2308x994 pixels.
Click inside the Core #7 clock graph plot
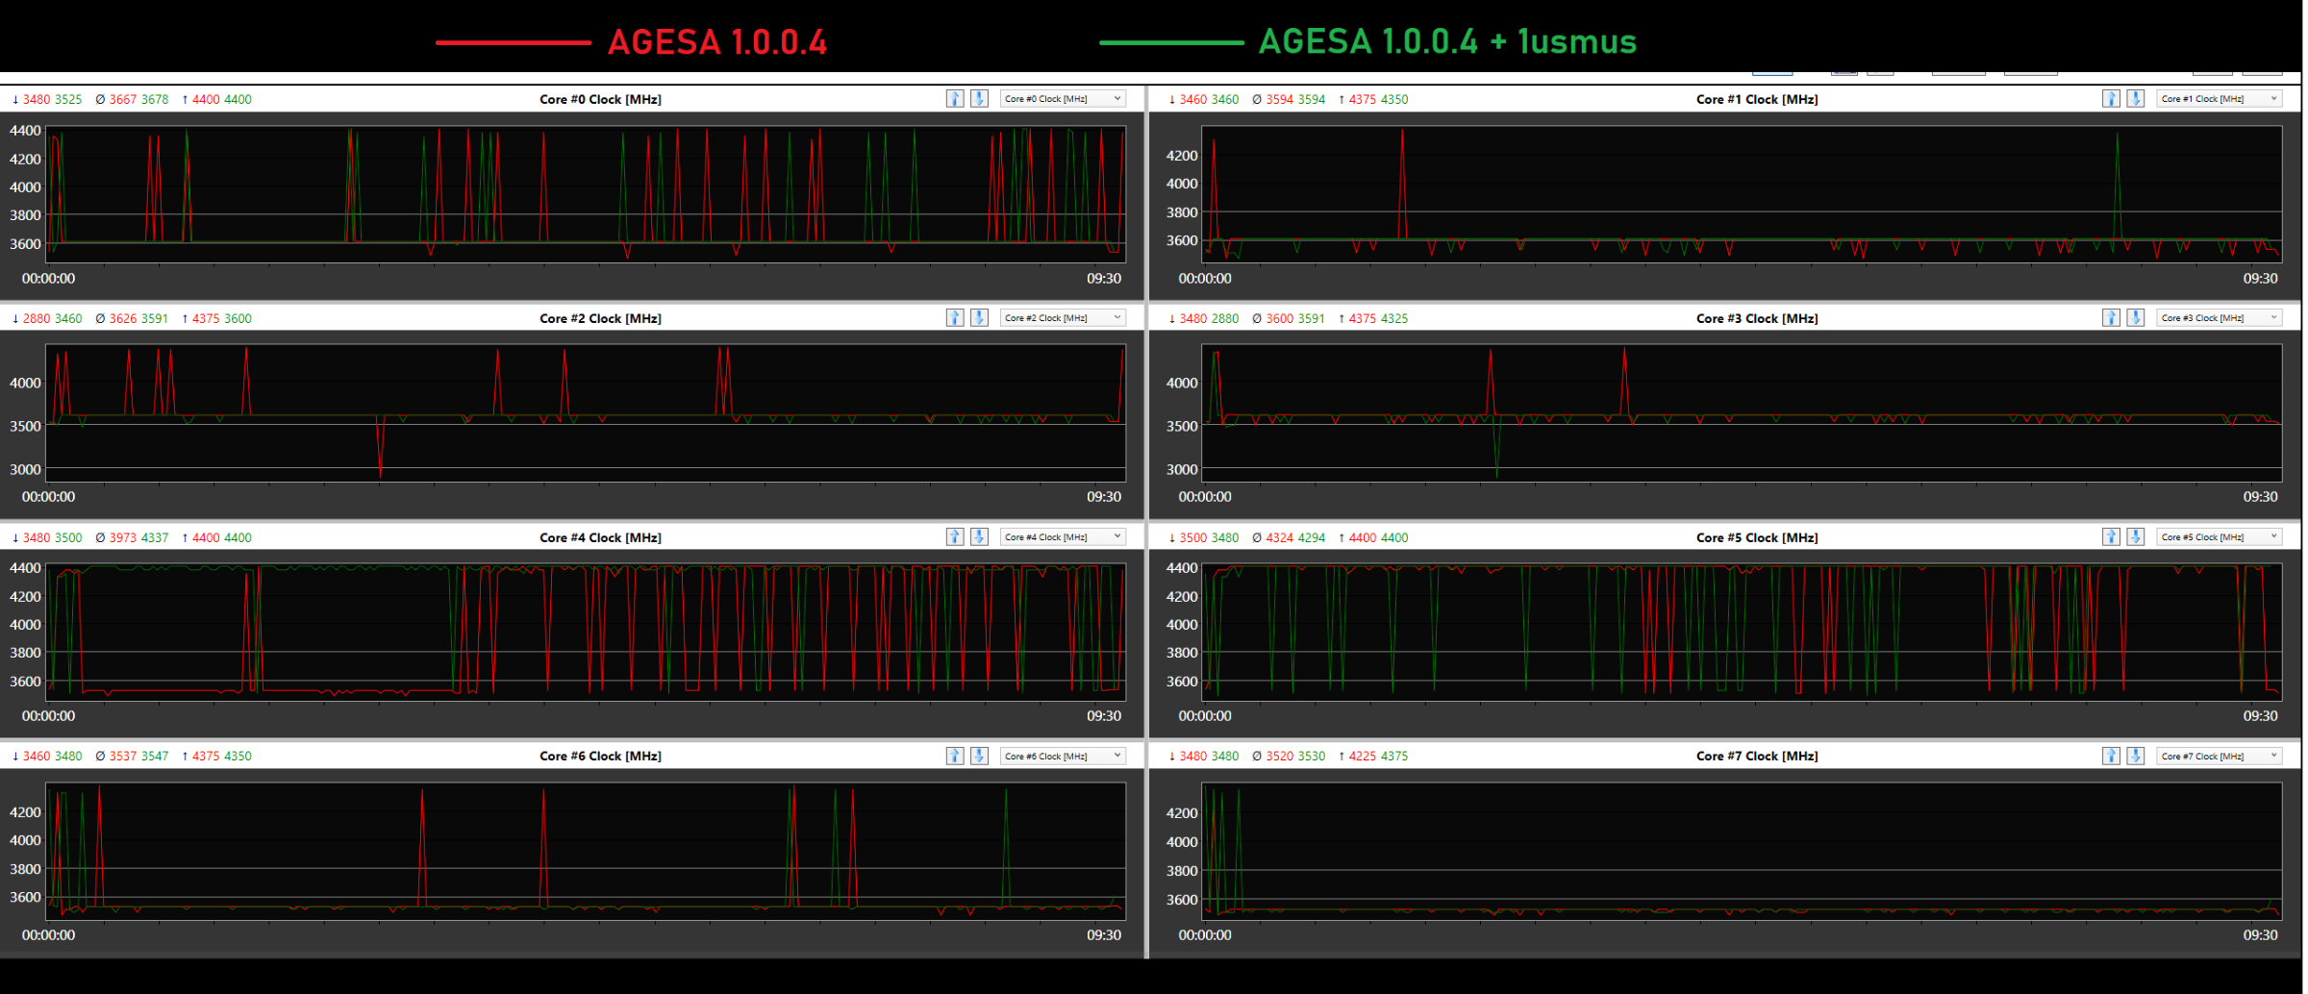1743,851
